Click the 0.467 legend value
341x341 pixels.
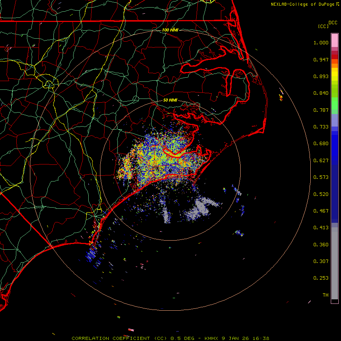321,211
